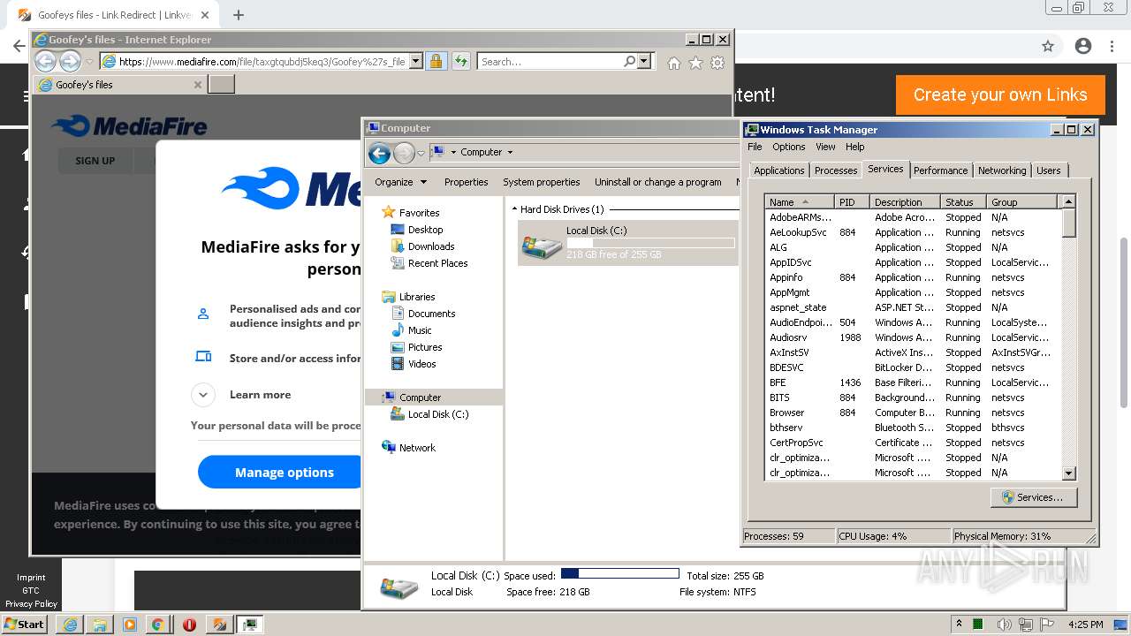Screen dimensions: 1131x636
Task: Click Chrome bookmark star icon
Action: pyautogui.click(x=1048, y=47)
